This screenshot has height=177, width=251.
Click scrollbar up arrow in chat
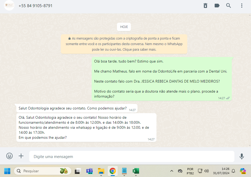250,15
